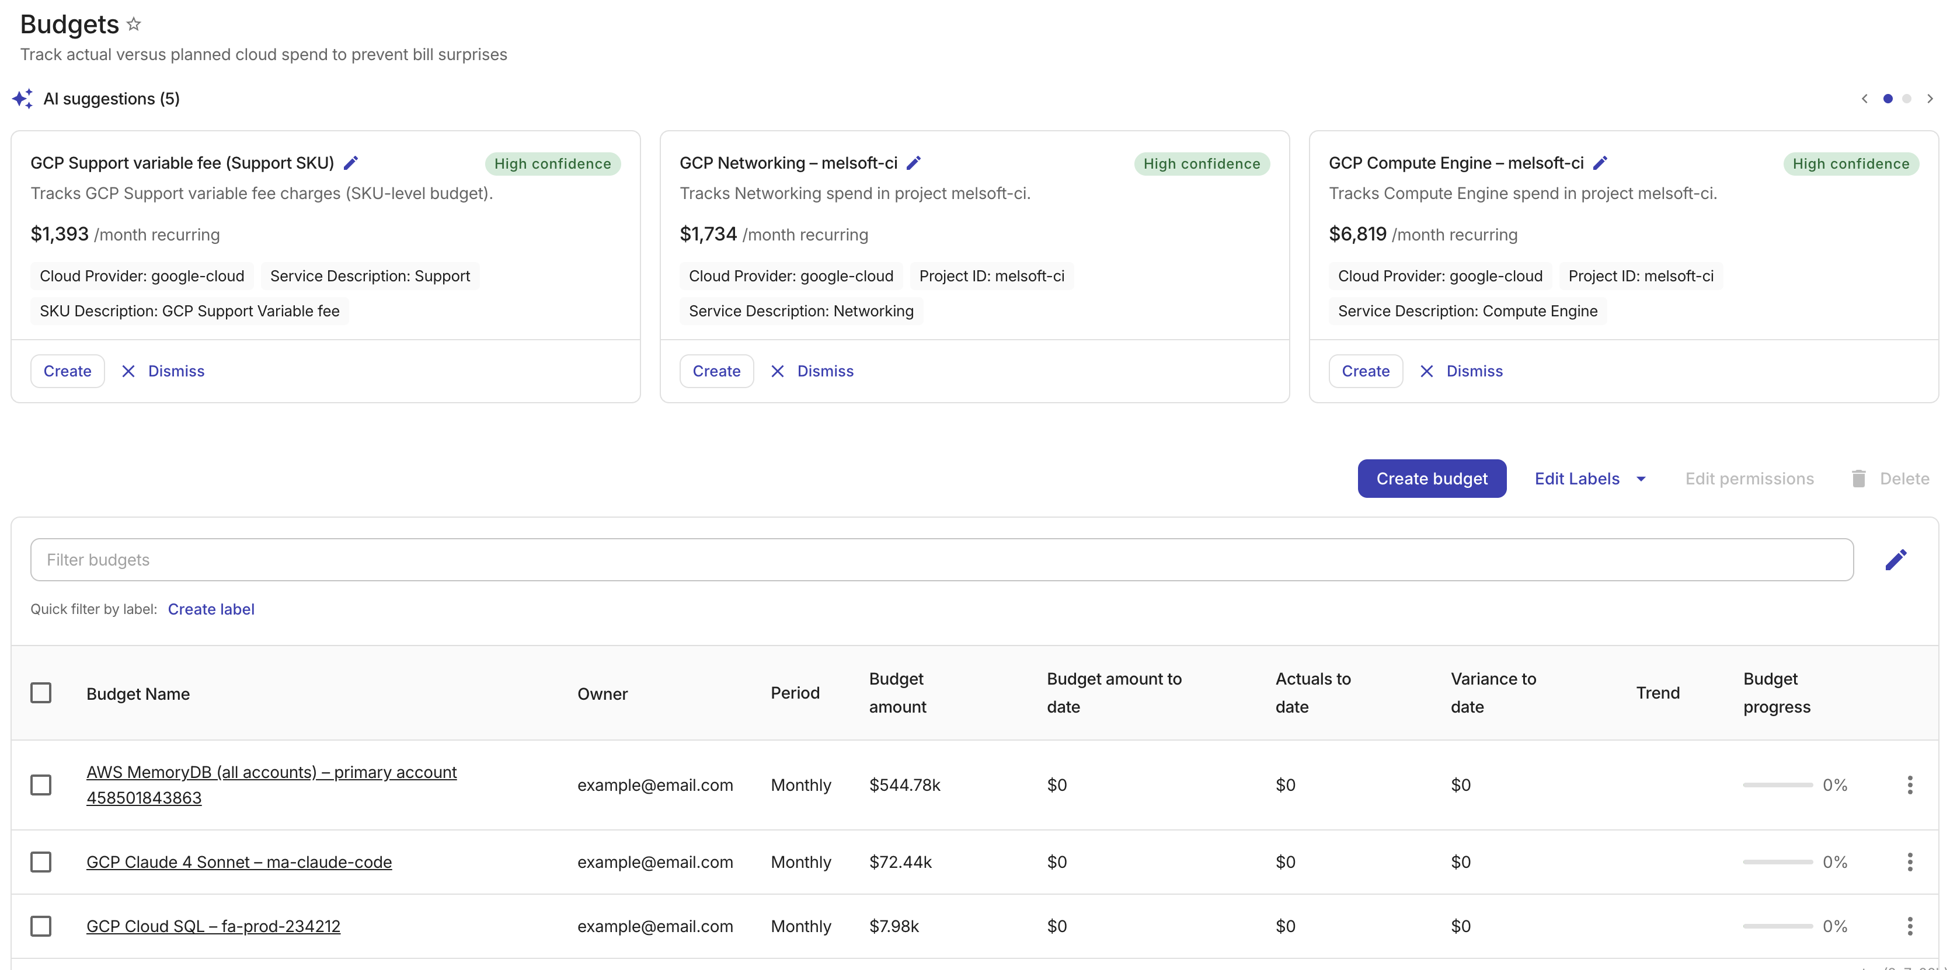
Task: Create the GCP Support variable fee budget
Action: tap(67, 371)
